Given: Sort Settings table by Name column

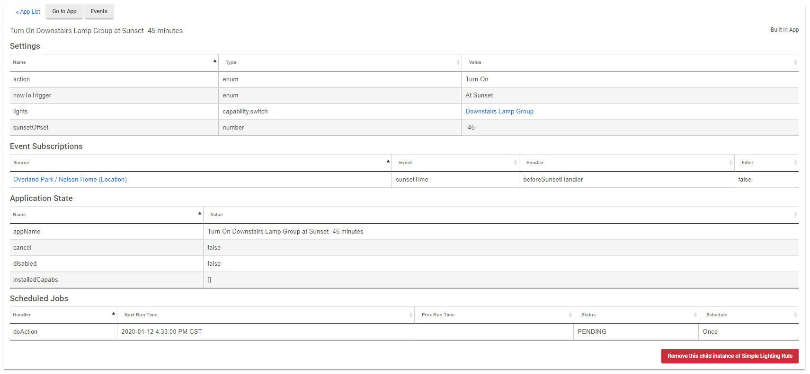Looking at the screenshot, I should click(x=114, y=62).
